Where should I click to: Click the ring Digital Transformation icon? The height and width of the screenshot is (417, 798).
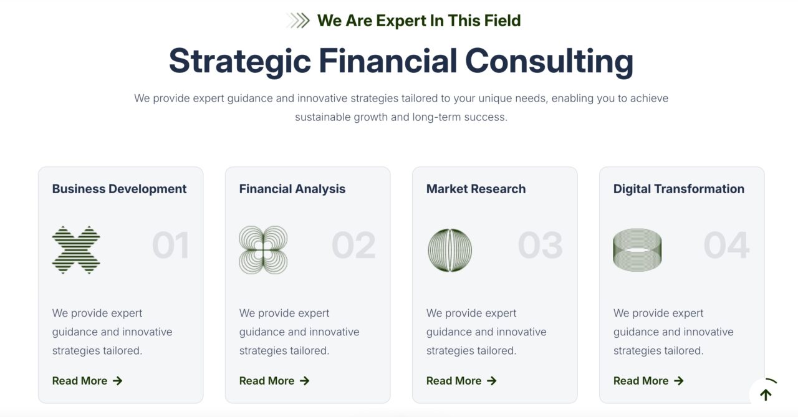[637, 250]
